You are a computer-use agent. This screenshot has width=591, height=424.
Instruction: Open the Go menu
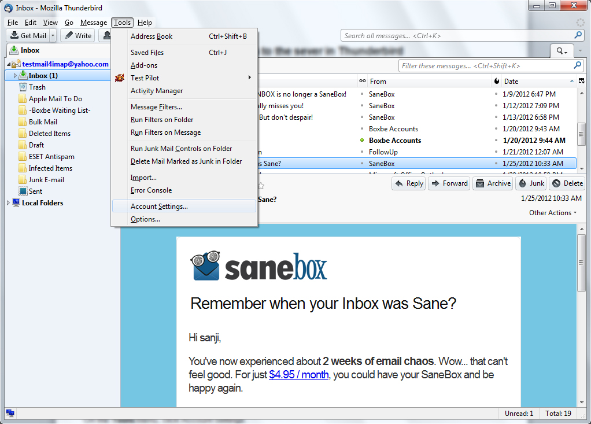click(x=69, y=23)
